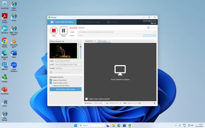Open the R desktop shortcut icon
Viewport: 205px width, 128px height.
pos(5,103)
